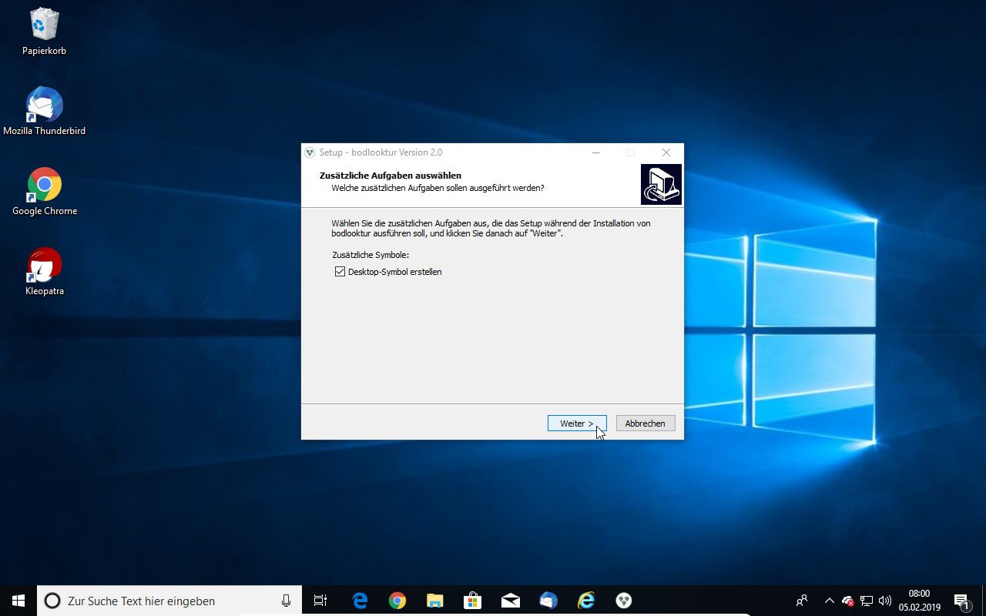
Task: Click the taskbar search text field
Action: (x=169, y=601)
